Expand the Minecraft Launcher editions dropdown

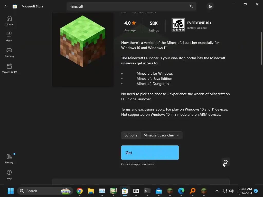tap(161, 135)
